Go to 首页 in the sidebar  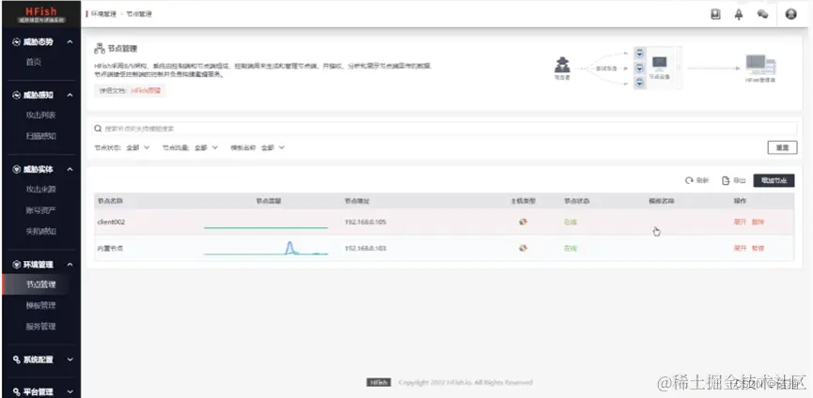coord(33,62)
